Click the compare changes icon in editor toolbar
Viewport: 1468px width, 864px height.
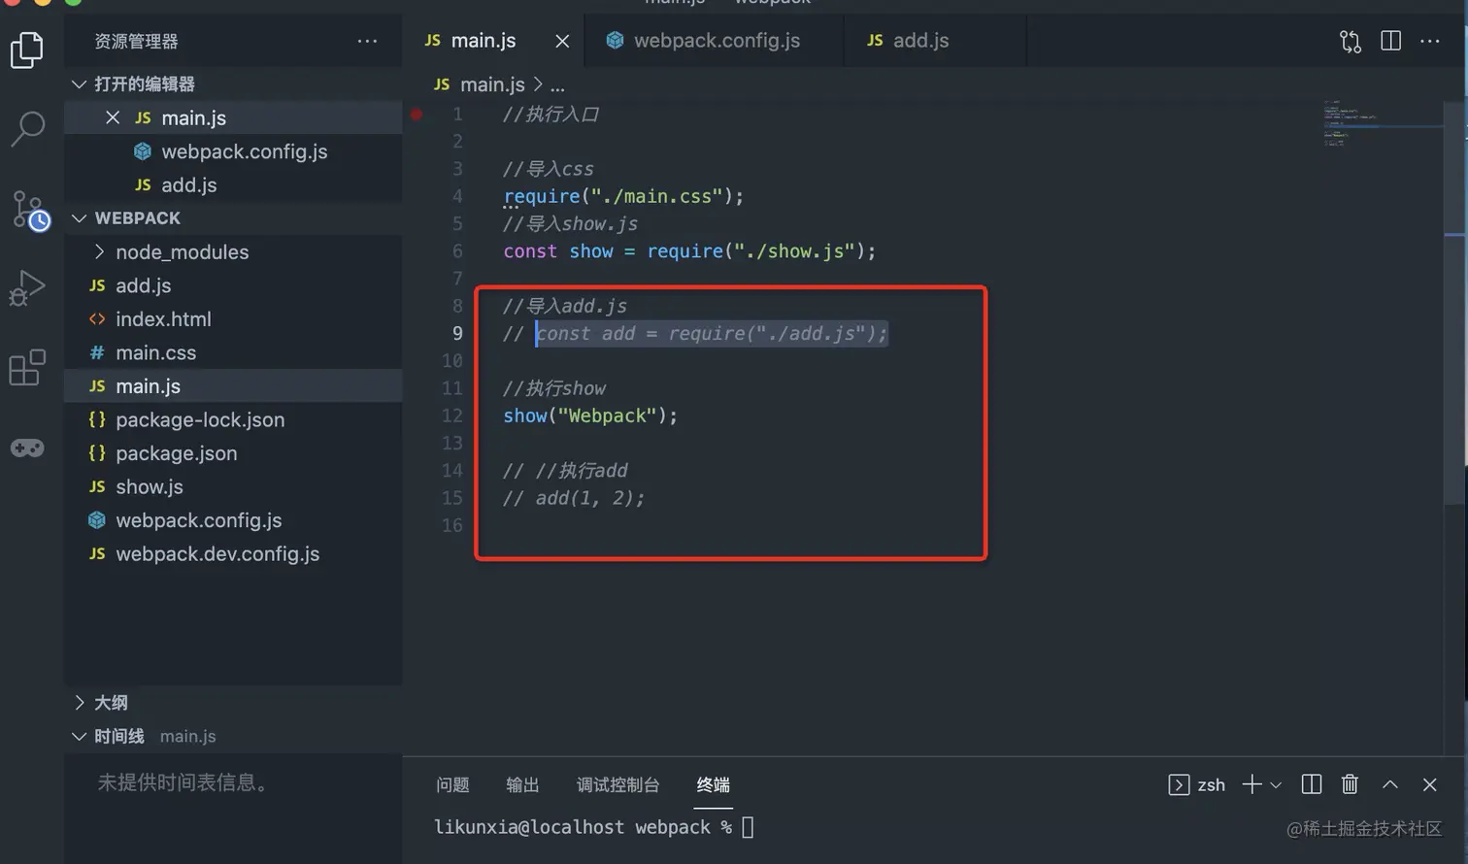click(1351, 41)
